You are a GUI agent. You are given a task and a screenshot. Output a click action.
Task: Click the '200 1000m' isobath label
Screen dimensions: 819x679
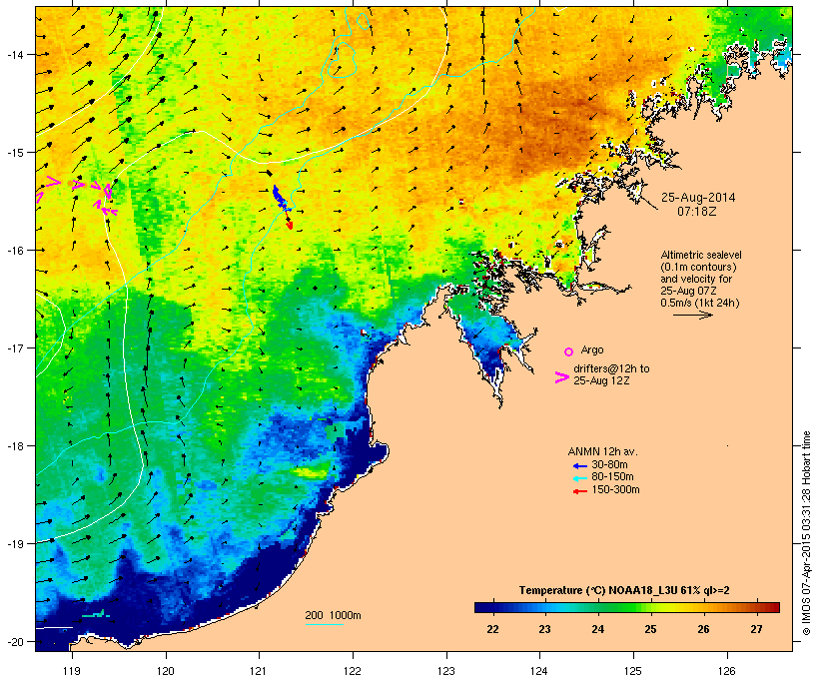(x=333, y=615)
